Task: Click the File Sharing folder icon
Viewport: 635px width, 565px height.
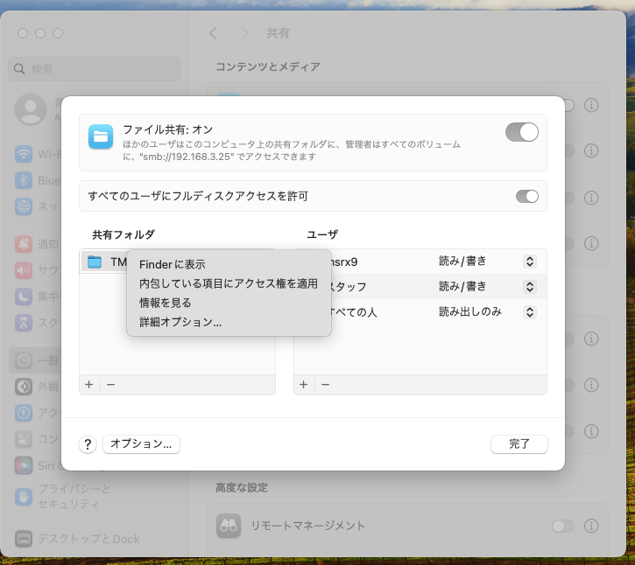Action: point(101,136)
